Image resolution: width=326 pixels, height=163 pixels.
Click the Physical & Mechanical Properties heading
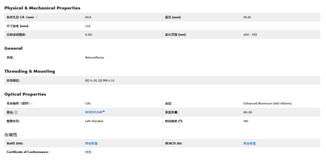click(x=42, y=8)
